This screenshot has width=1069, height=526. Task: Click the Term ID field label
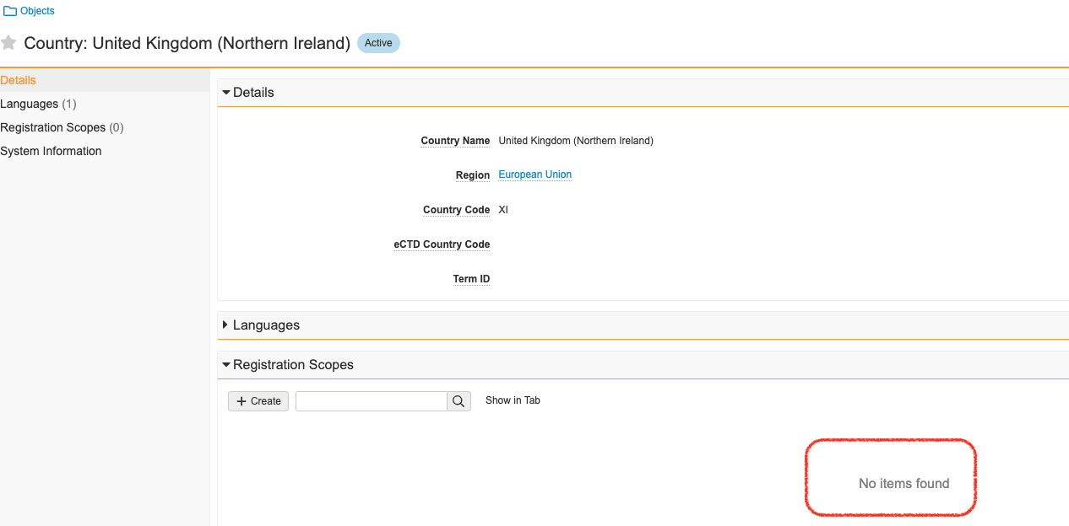tap(471, 279)
